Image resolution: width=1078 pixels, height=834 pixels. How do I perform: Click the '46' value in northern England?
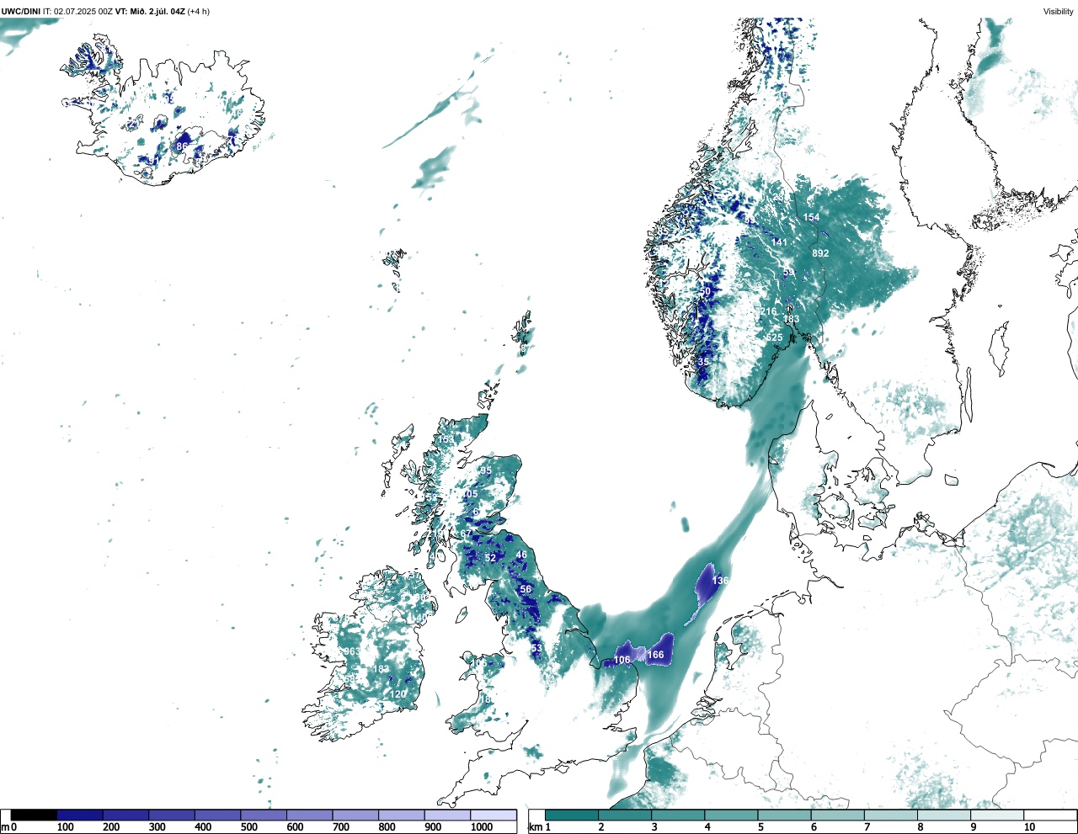[521, 555]
